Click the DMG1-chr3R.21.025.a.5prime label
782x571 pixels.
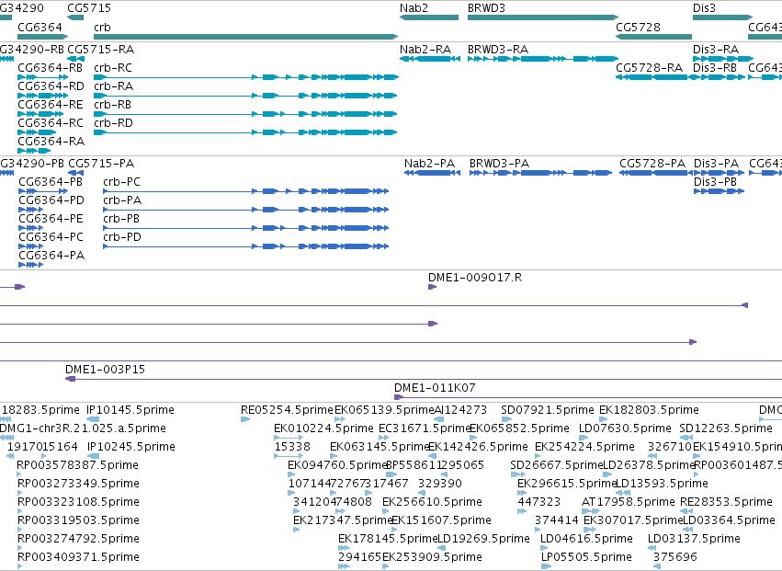83,428
